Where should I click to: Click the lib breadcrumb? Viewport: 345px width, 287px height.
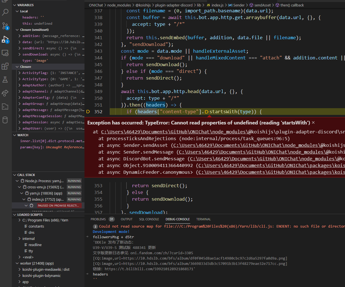tap(199, 5)
